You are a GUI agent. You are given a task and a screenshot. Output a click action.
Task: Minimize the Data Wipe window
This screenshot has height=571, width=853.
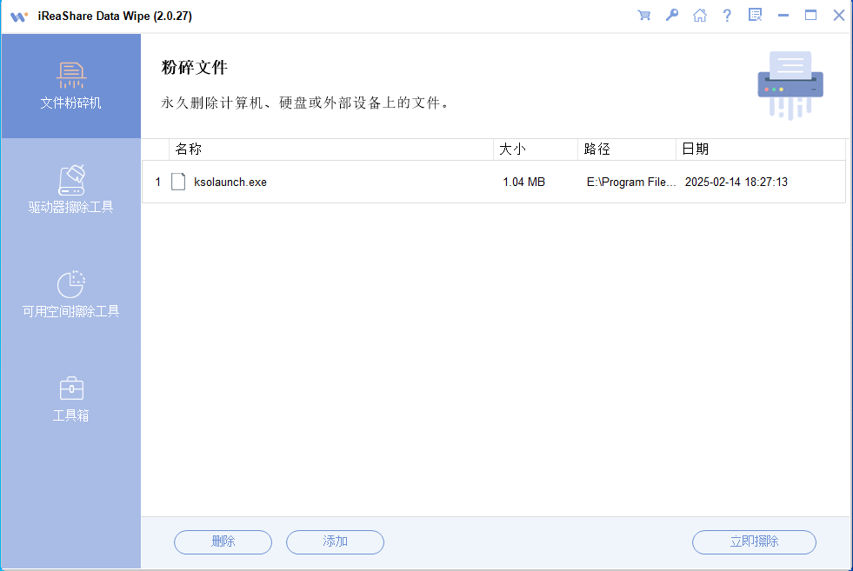(783, 16)
